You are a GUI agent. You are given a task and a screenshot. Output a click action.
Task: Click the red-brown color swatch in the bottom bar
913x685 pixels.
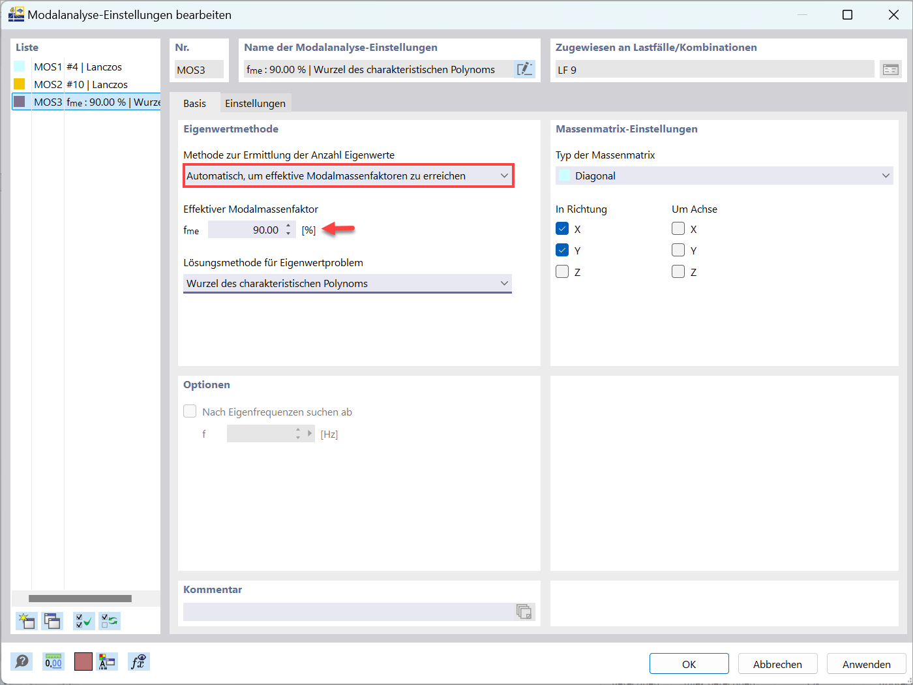pyautogui.click(x=83, y=662)
